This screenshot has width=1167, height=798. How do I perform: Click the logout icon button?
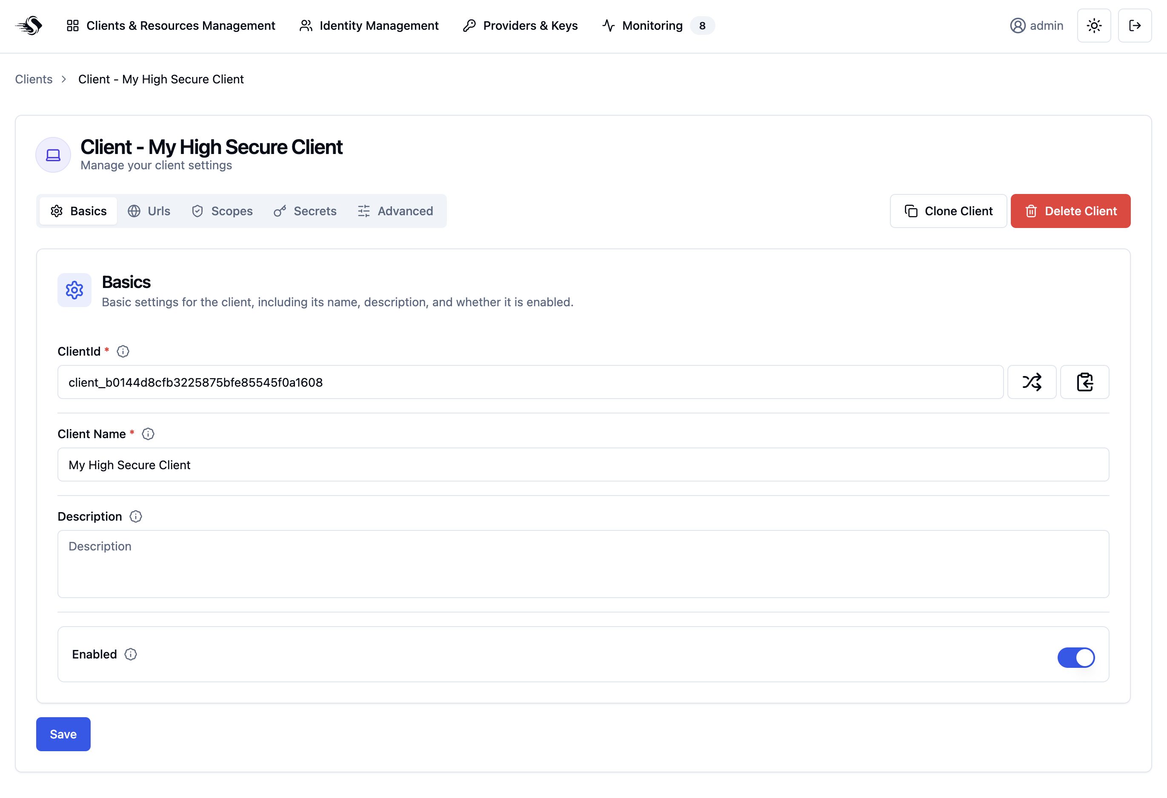tap(1135, 26)
